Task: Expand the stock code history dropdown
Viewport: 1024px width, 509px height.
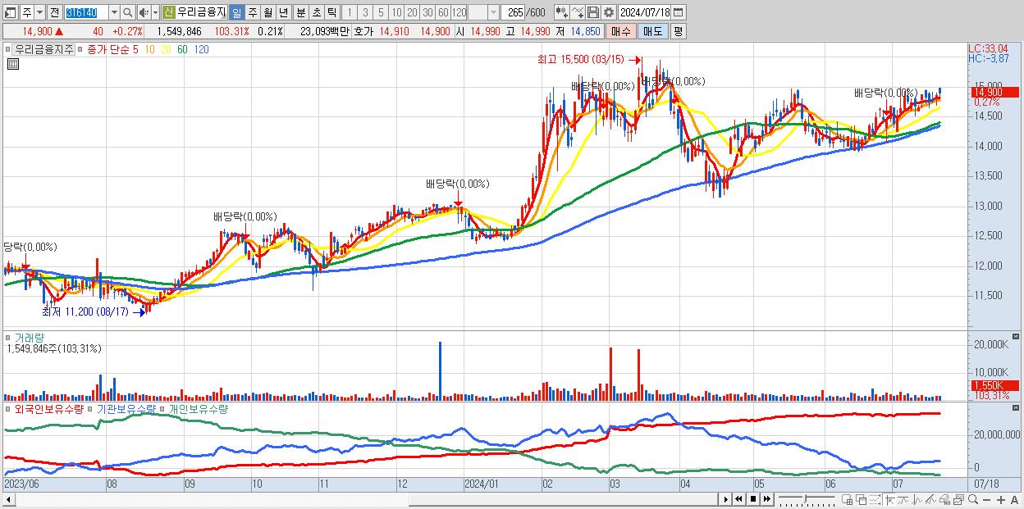Action: click(114, 12)
